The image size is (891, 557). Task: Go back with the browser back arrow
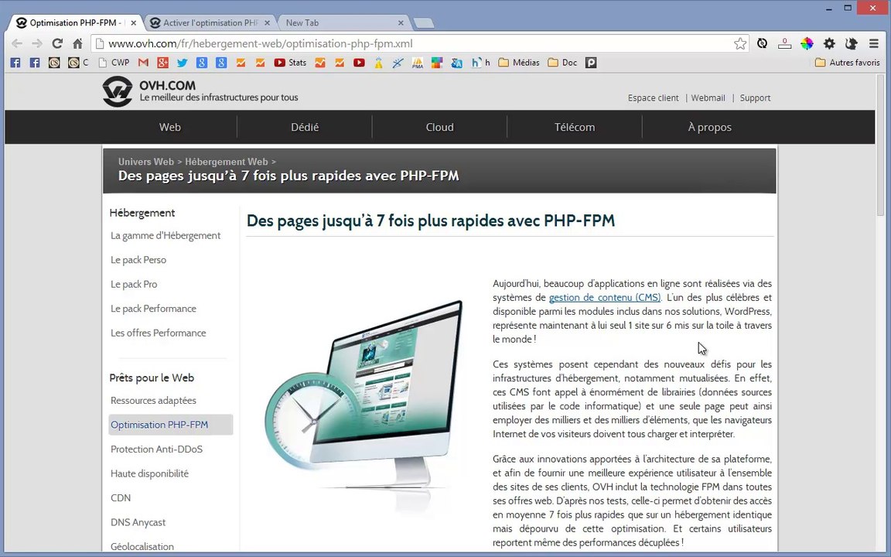click(x=17, y=44)
